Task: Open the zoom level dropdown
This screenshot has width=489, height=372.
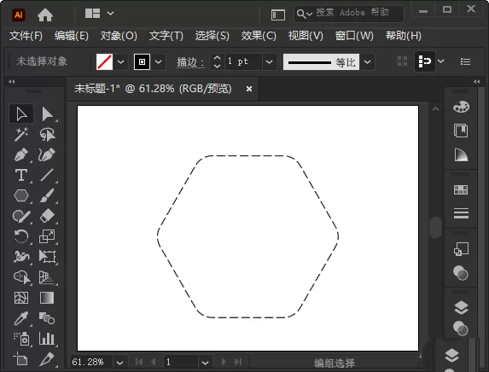Action: click(119, 363)
